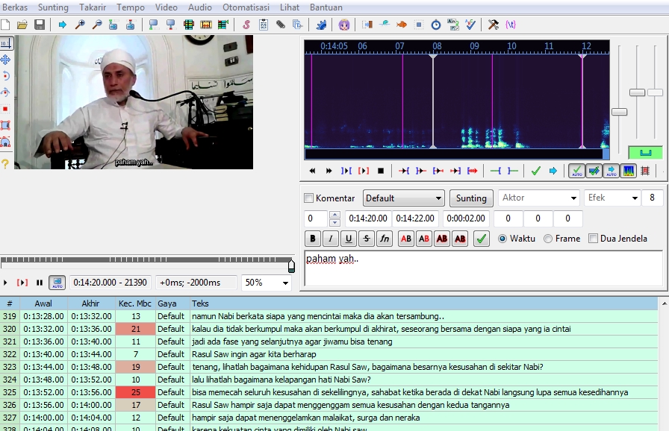This screenshot has height=431, width=669.
Task: Click the start time field 0:14:20.00
Action: point(368,218)
